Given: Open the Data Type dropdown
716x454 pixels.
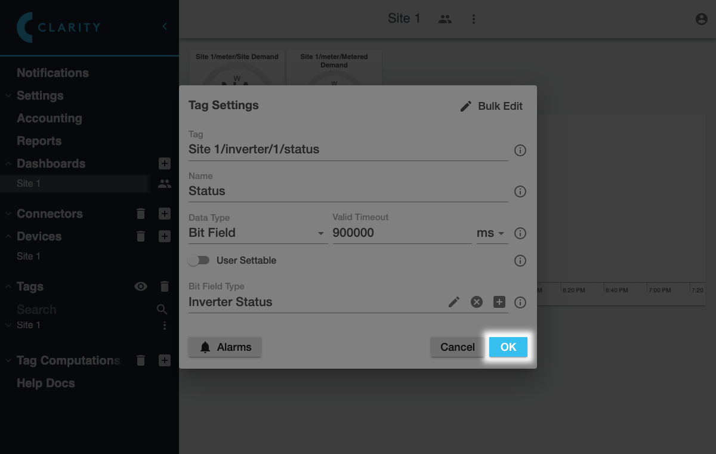Looking at the screenshot, I should [x=258, y=233].
